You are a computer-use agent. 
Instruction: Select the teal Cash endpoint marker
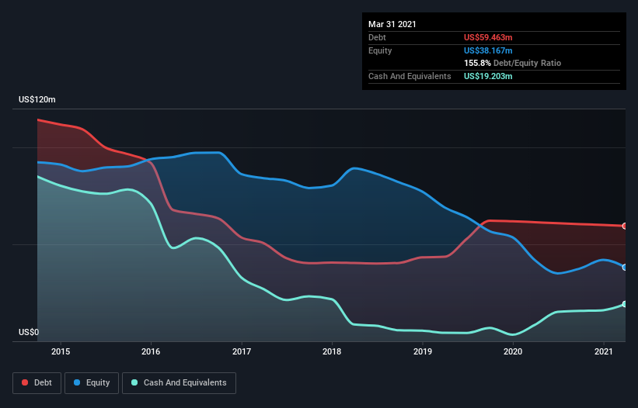[625, 304]
